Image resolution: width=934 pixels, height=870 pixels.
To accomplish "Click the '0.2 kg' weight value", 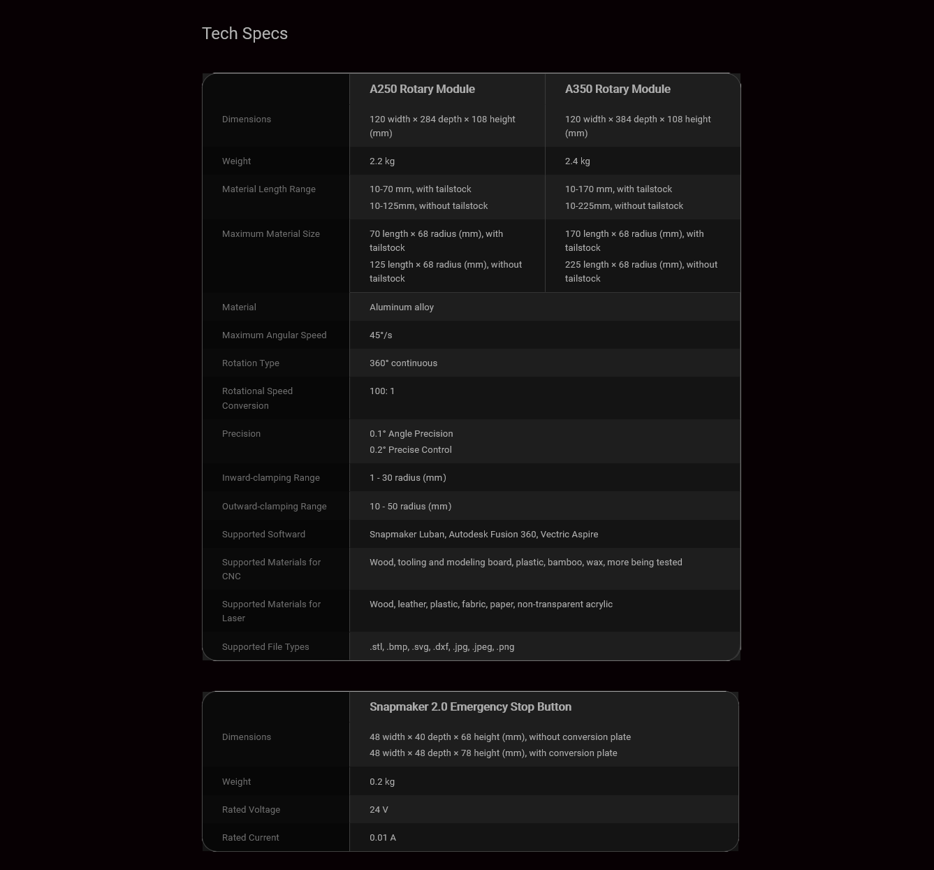I will 382,782.
